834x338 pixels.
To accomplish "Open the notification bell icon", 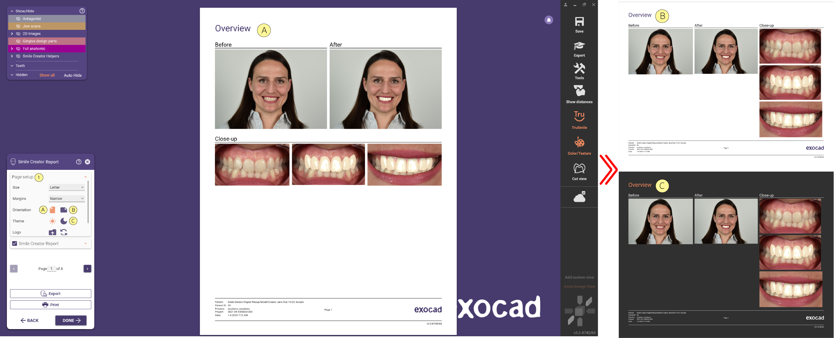I will point(548,20).
